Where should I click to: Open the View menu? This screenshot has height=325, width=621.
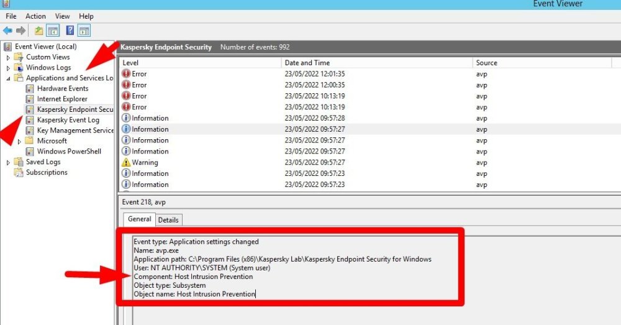pyautogui.click(x=63, y=16)
